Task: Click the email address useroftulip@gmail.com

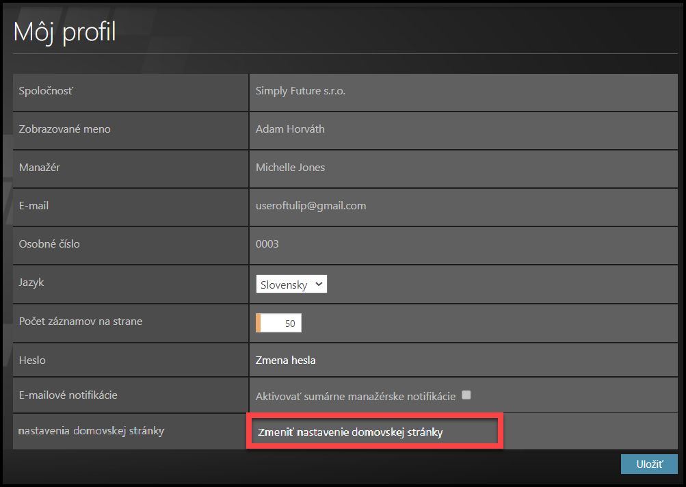Action: 311,205
